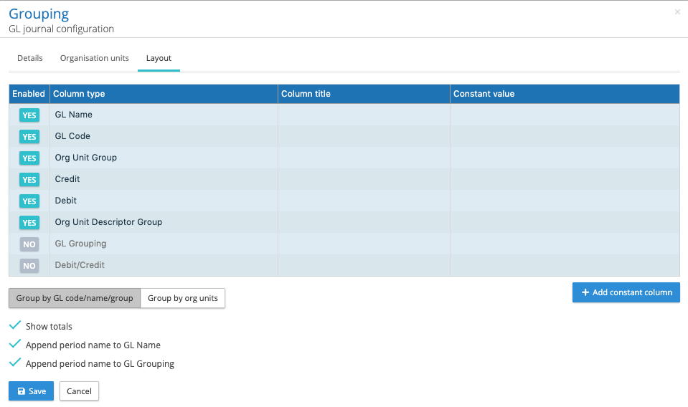Uncheck Append period name to GL Grouping
This screenshot has height=407, width=688.
(15, 363)
